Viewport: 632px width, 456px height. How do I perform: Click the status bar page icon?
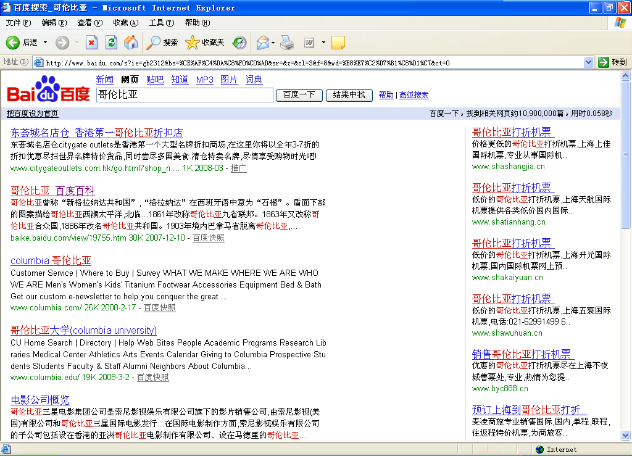click(6, 449)
